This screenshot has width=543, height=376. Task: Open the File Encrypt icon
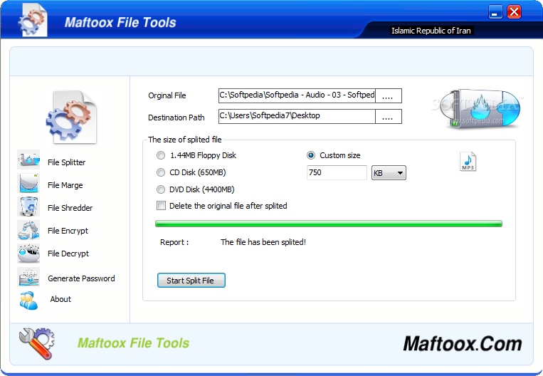[x=28, y=230]
